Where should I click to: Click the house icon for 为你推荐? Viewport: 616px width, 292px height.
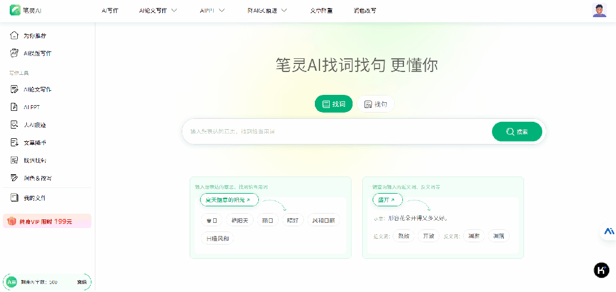(14, 35)
